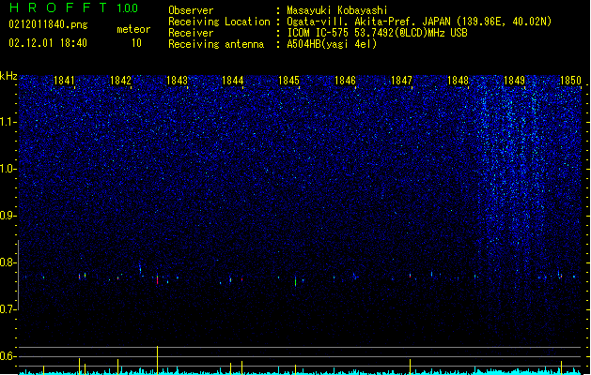
Task: Click the 1849 time axis marker
Action: pos(514,81)
